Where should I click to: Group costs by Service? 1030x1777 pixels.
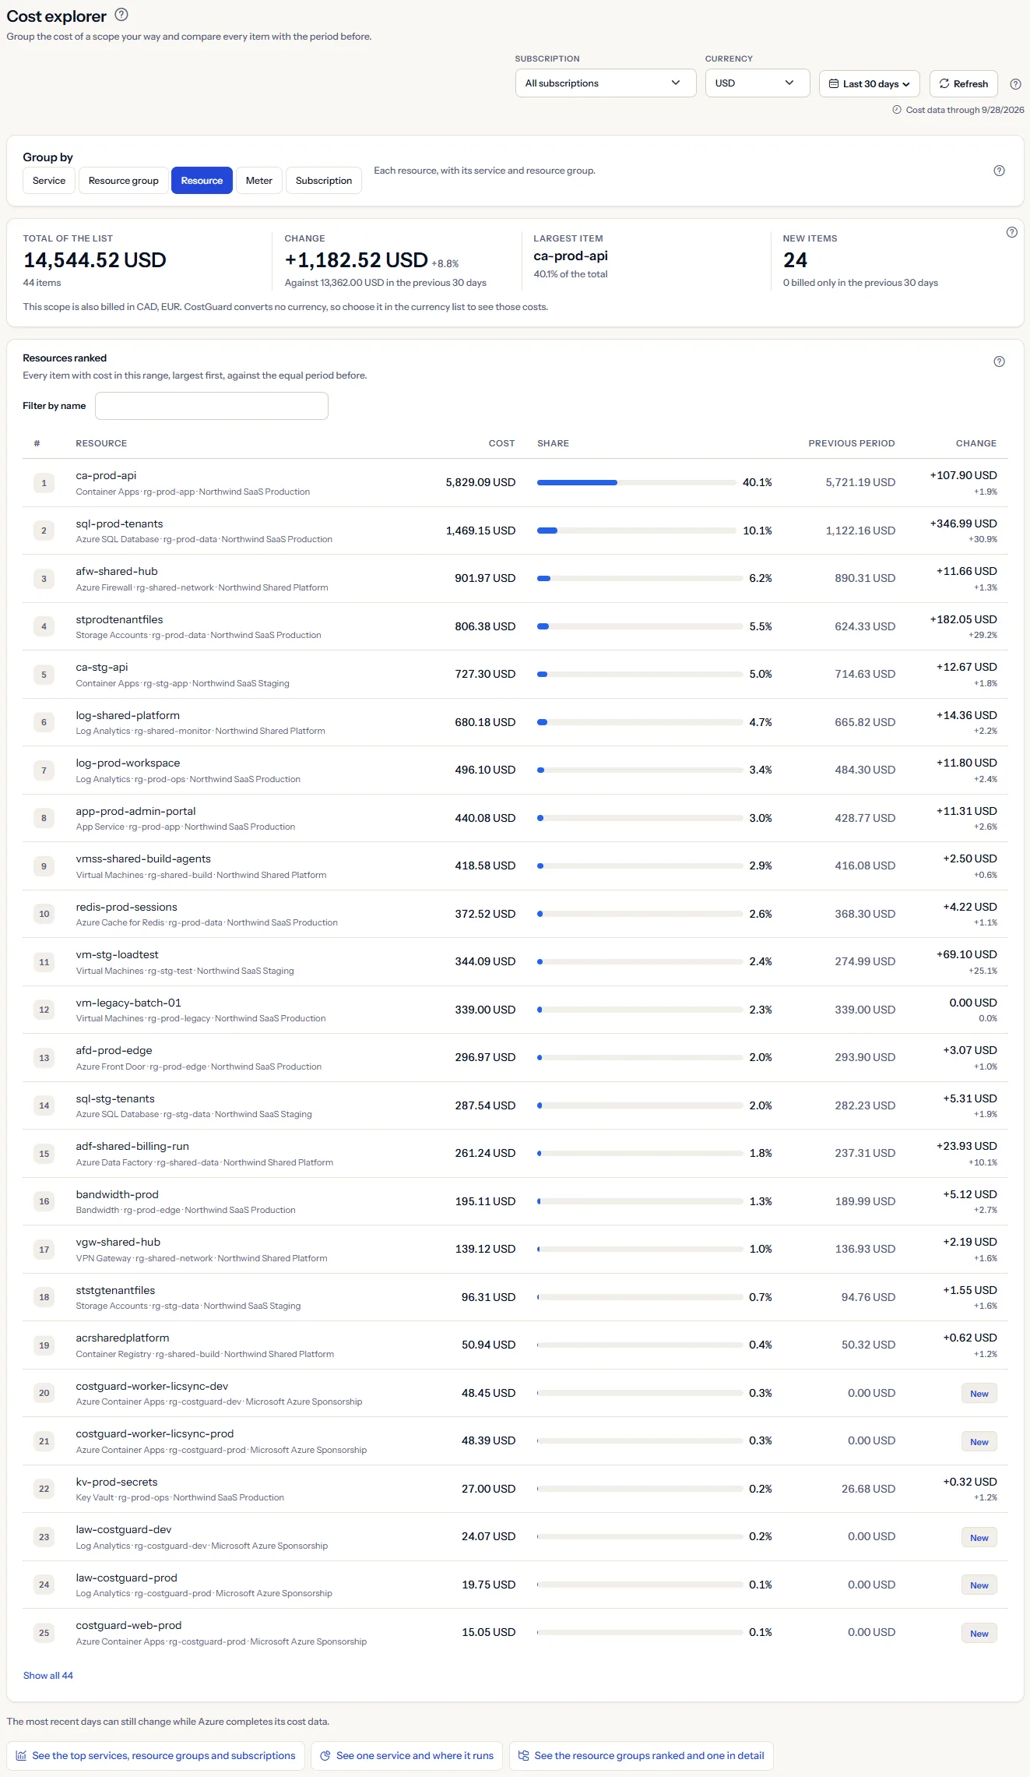coord(49,181)
